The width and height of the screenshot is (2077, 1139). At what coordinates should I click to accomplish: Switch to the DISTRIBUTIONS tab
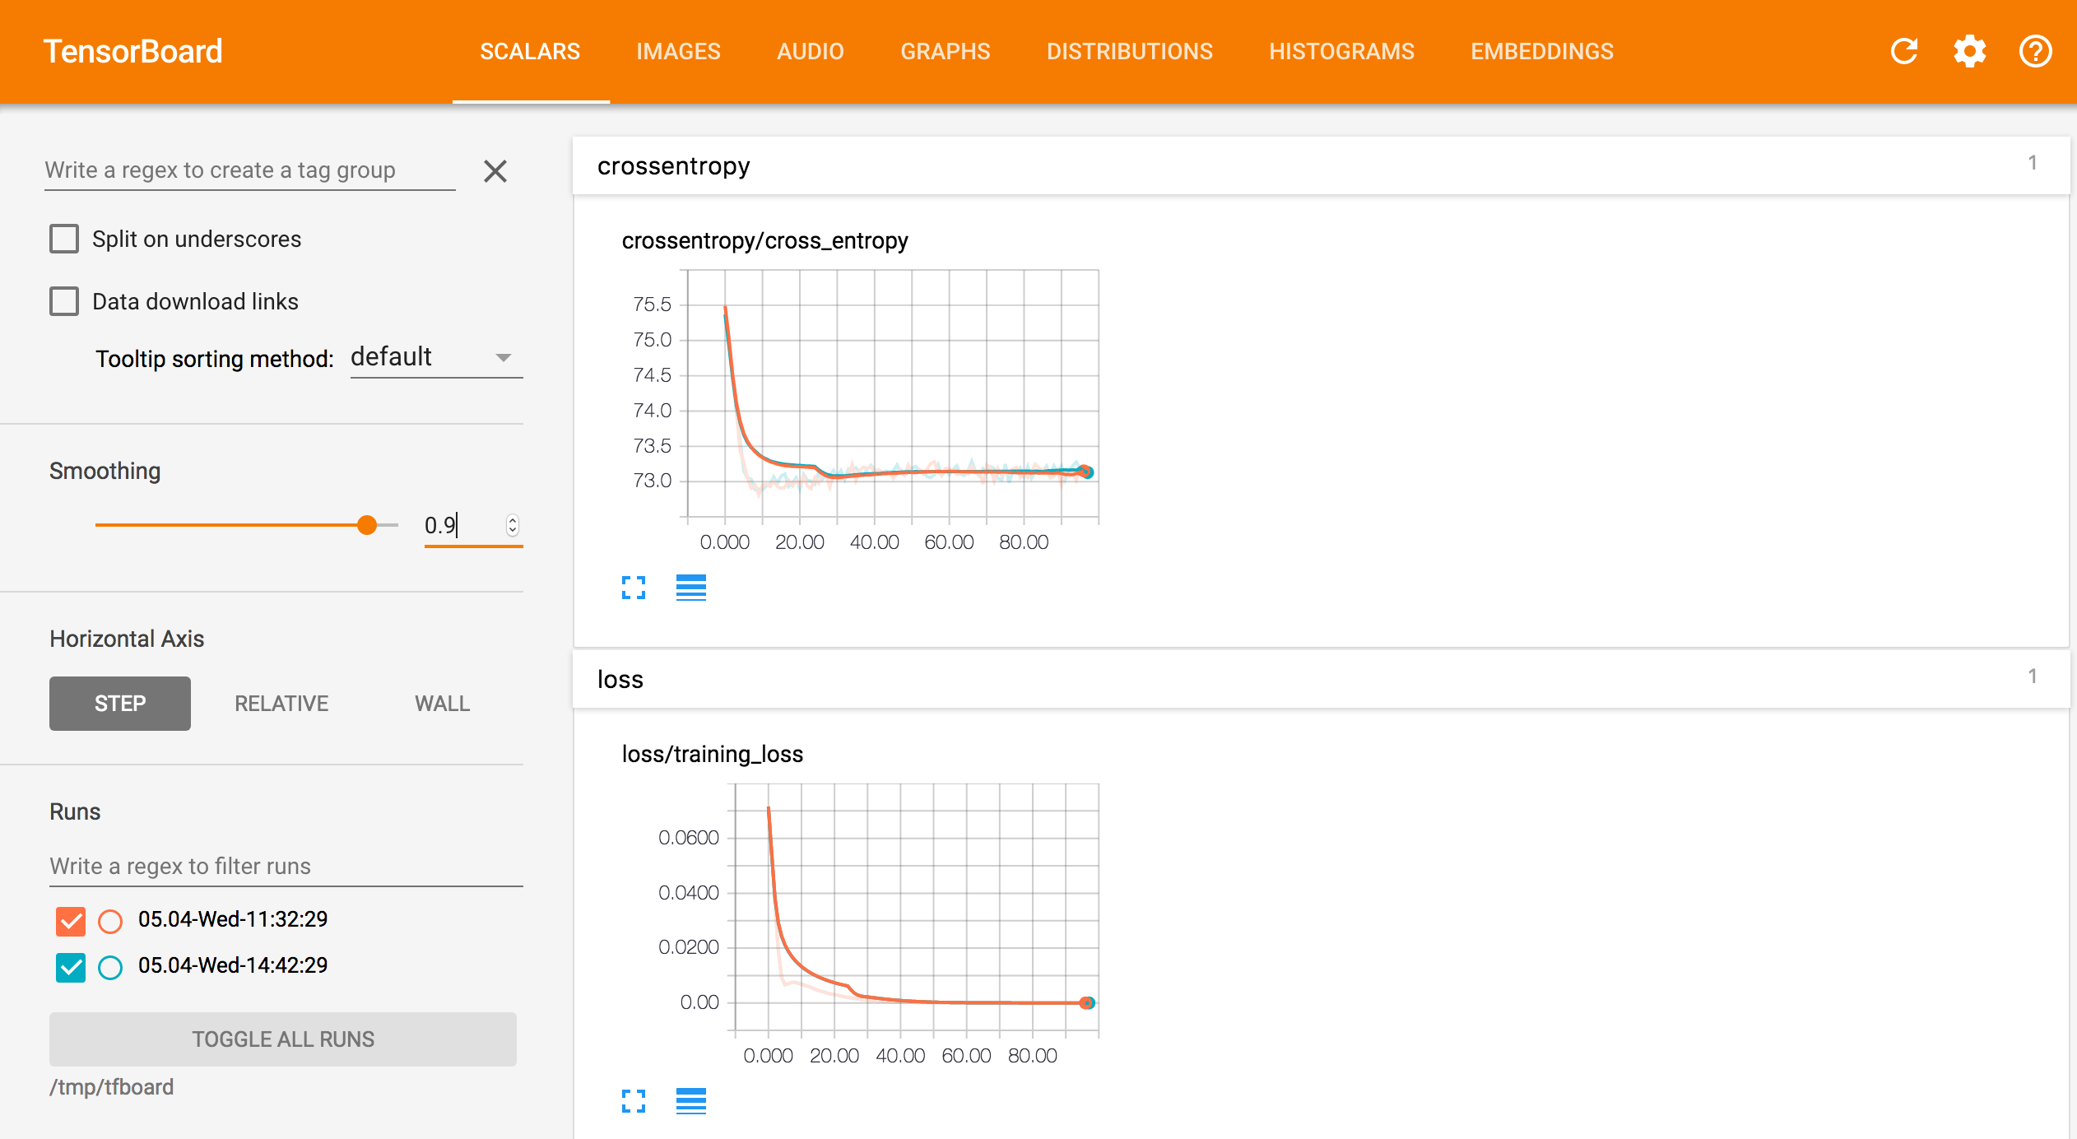(1130, 51)
